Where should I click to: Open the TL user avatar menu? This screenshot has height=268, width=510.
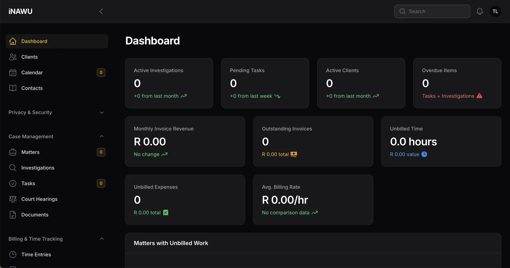(x=495, y=11)
